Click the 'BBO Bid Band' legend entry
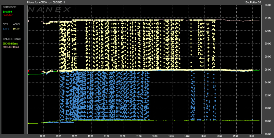This screenshot has height=138, width=274. pyautogui.click(x=10, y=43)
